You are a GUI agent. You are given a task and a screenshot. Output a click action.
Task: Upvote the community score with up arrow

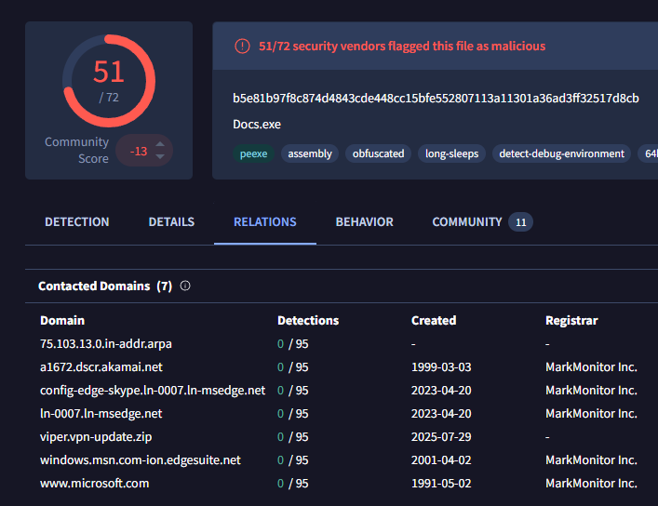[x=160, y=143]
